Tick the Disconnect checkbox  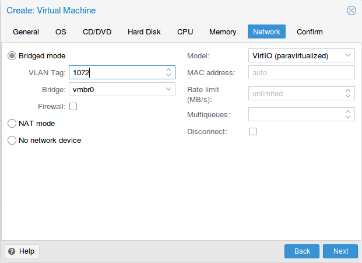coord(253,132)
